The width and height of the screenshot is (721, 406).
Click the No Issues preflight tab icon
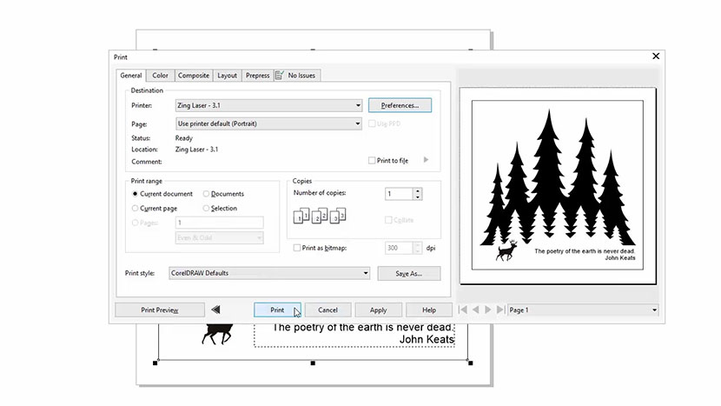click(x=280, y=76)
